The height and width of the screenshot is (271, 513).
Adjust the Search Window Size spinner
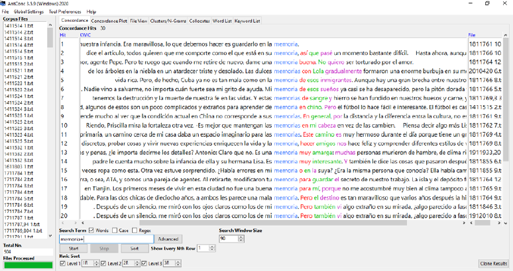[x=233, y=239]
